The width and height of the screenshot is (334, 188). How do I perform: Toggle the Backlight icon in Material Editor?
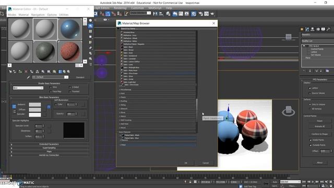pos(90,26)
